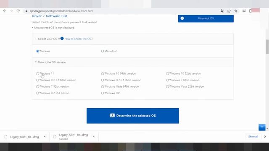Click the '2. Select the OS version' label
Image resolution: width=269 pixels, height=151 pixels.
tap(50, 62)
